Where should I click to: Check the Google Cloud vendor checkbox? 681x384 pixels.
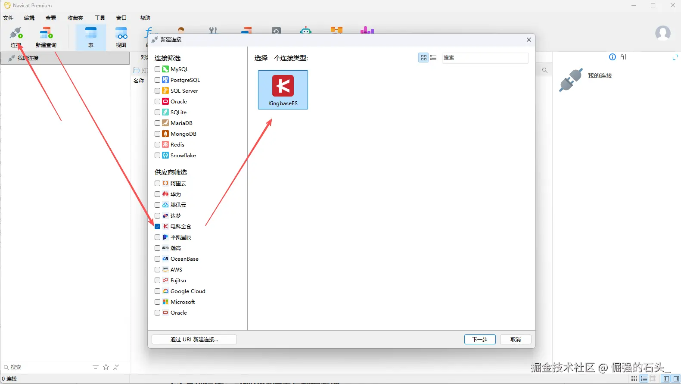(x=158, y=291)
